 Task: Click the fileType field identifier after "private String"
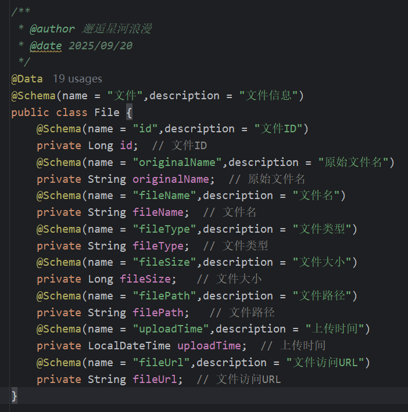158,246
